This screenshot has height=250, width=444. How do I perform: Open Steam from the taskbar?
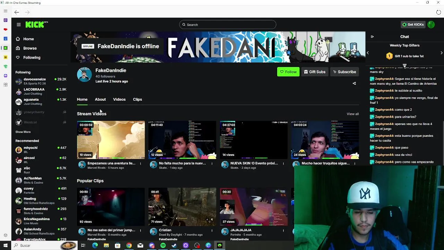click(x=174, y=245)
